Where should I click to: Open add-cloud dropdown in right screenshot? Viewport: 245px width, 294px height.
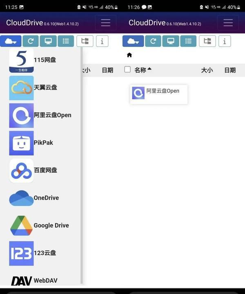(133, 41)
